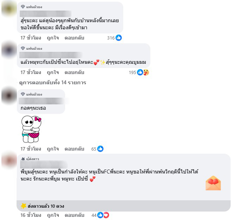Click the like reaction icon beside 65
244x220 pixels.
pyautogui.click(x=100, y=149)
